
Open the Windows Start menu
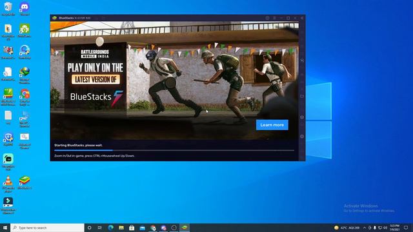[x=5, y=227]
